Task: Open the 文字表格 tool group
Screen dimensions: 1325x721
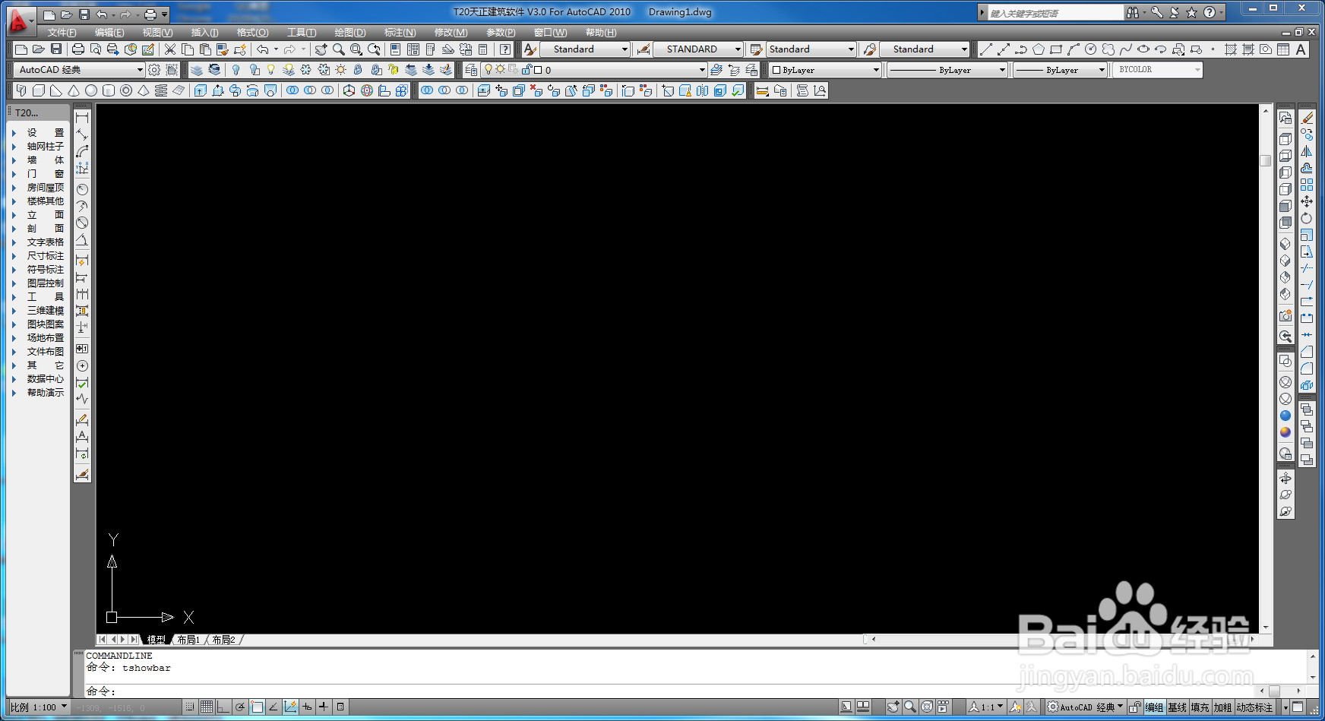Action: coord(46,242)
